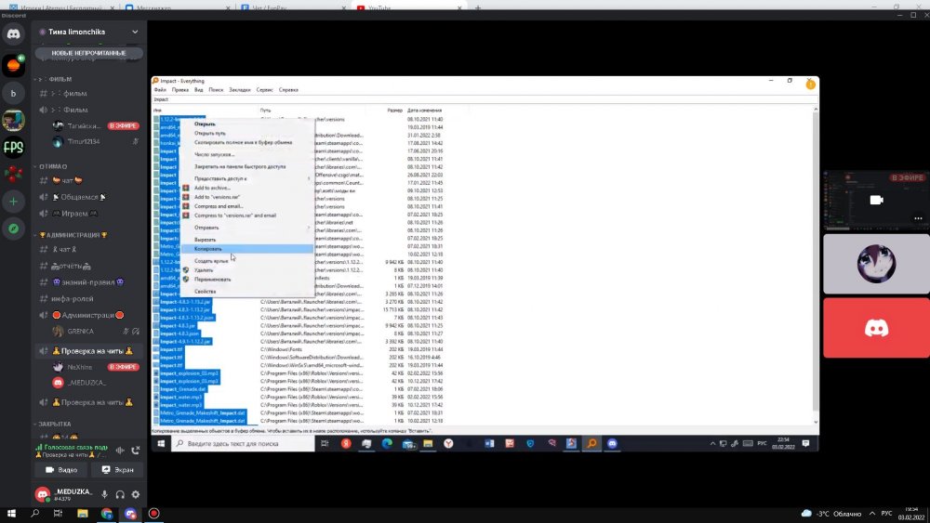Image resolution: width=930 pixels, height=523 pixels.
Task: Click the Discord icon in streamed taskbar
Action: (612, 444)
